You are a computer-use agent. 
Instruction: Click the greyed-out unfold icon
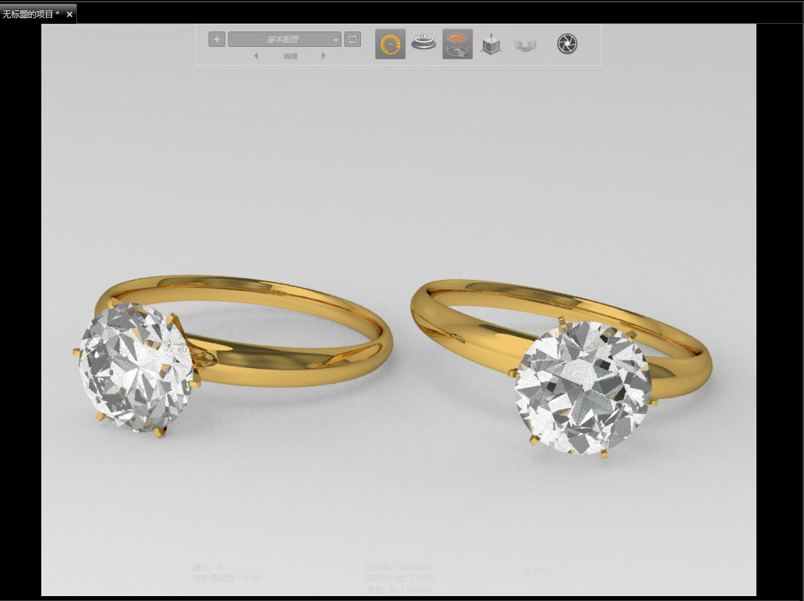[524, 45]
